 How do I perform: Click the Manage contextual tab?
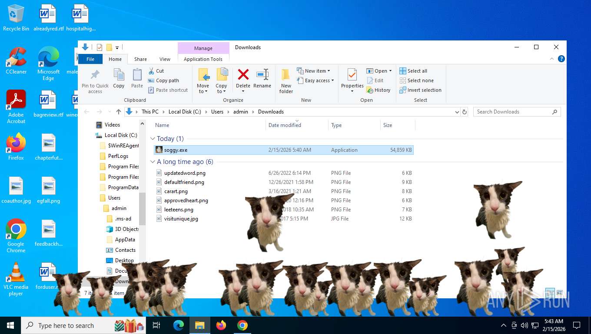203,48
